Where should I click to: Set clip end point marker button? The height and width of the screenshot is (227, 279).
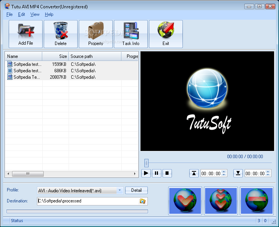pos(238,173)
